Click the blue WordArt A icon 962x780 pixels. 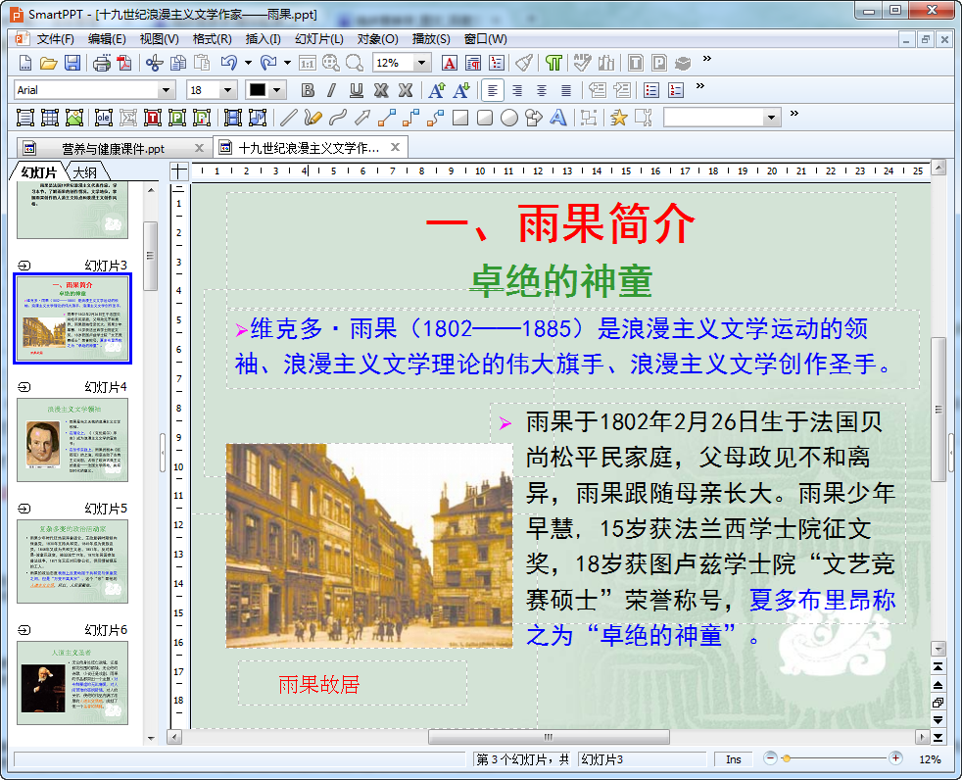click(557, 118)
